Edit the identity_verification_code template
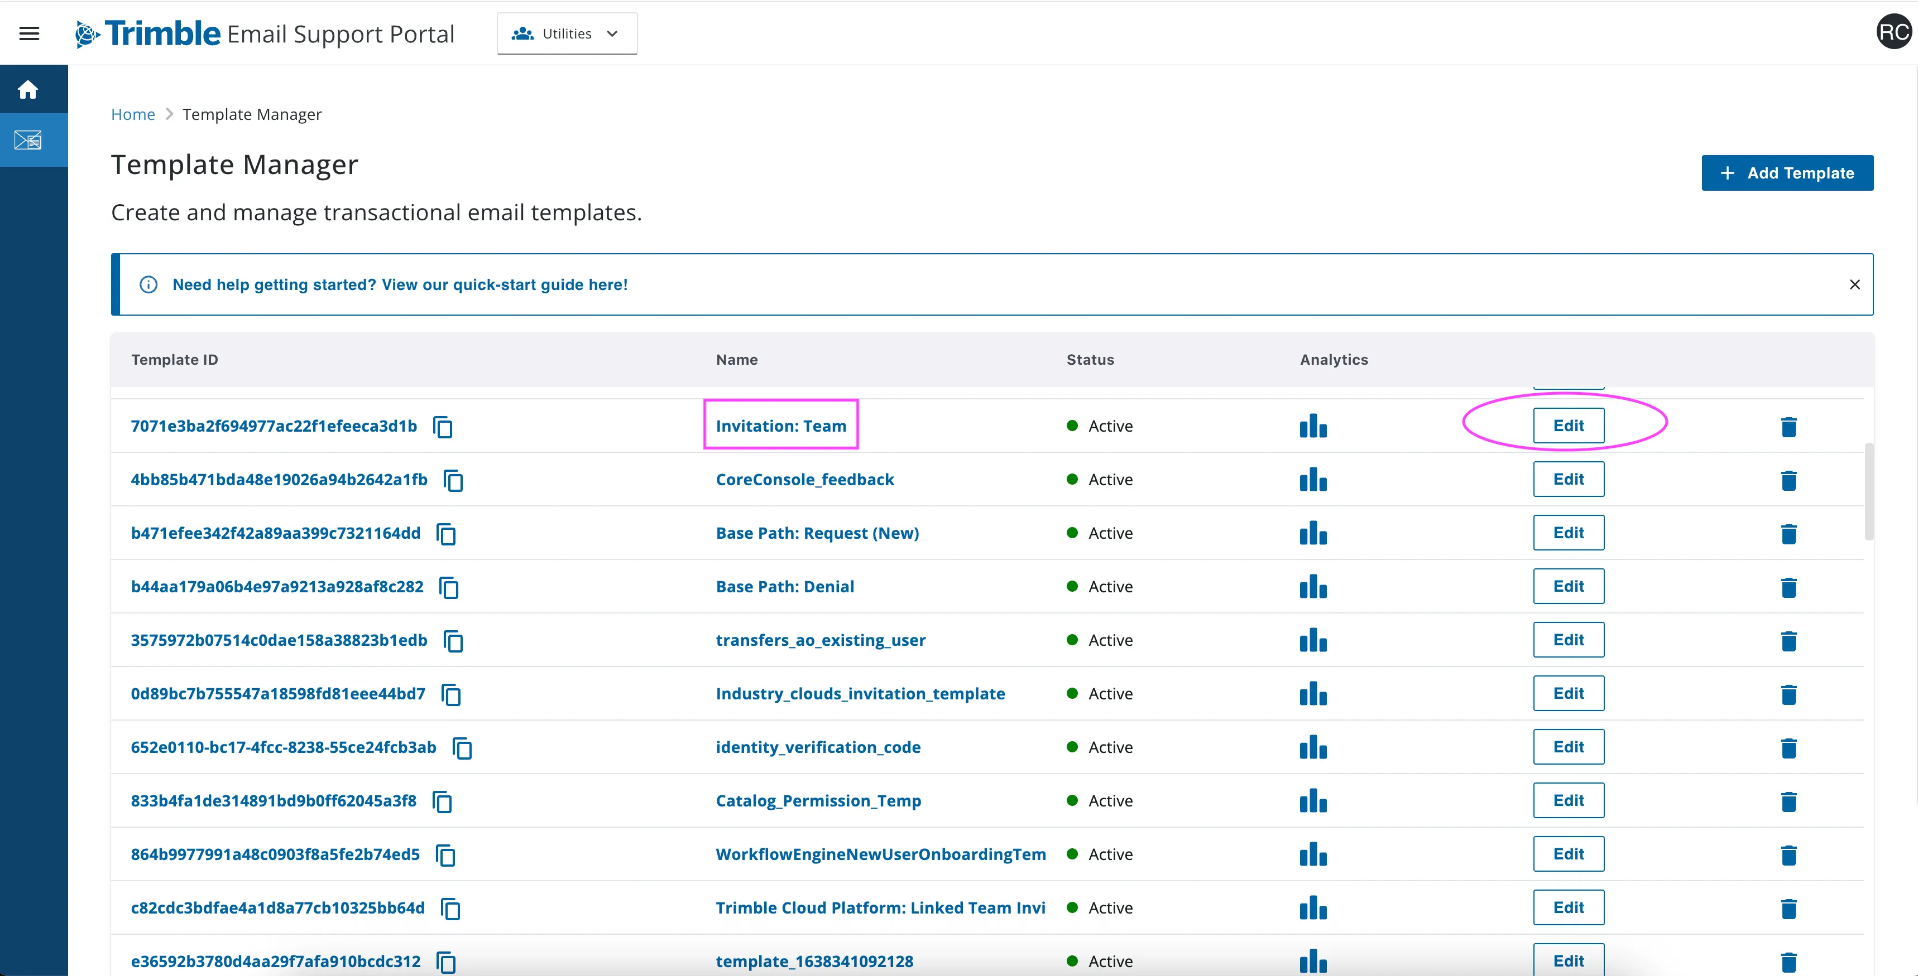The width and height of the screenshot is (1918, 976). [1568, 747]
